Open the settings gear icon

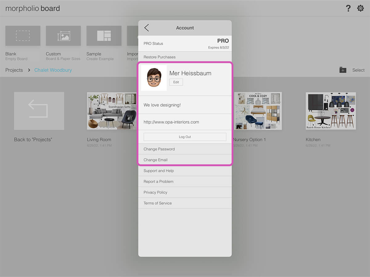tap(360, 8)
